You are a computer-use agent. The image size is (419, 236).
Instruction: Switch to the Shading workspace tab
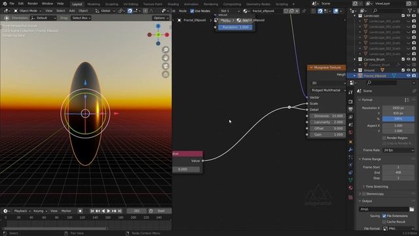[x=173, y=4]
